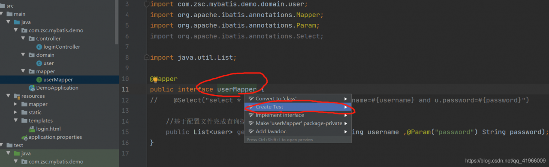Click the resources folder icon
This screenshot has width=549, height=167.
[17, 96]
